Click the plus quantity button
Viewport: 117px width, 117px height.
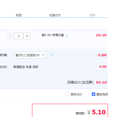tap(27, 36)
